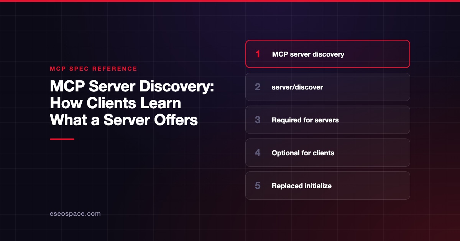The height and width of the screenshot is (241, 460).
Task: Open the "Required for servers" card
Action: [328, 120]
